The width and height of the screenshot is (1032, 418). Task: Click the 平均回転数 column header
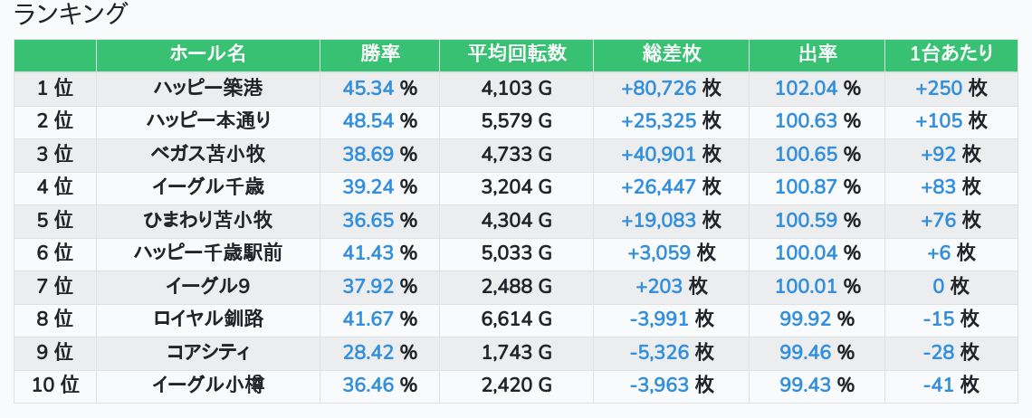(x=516, y=54)
